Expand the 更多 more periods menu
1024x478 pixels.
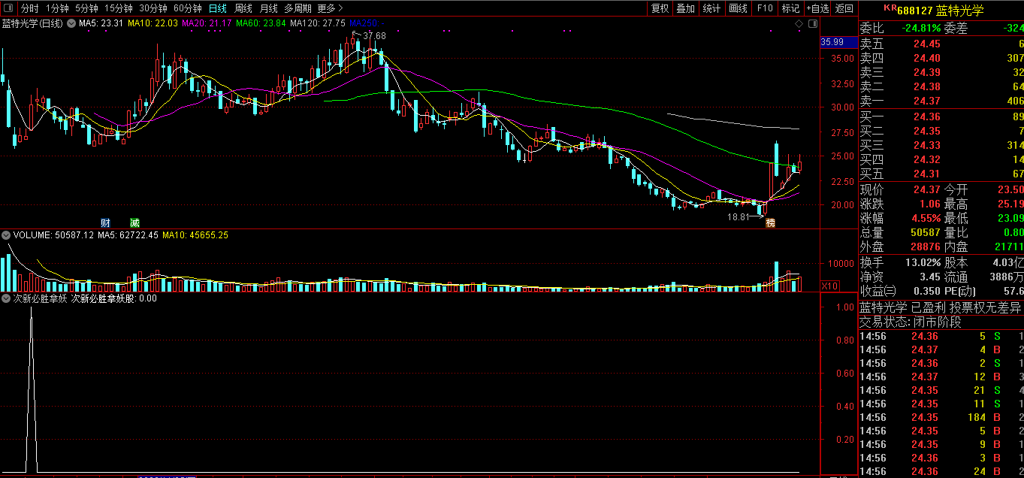pos(330,8)
